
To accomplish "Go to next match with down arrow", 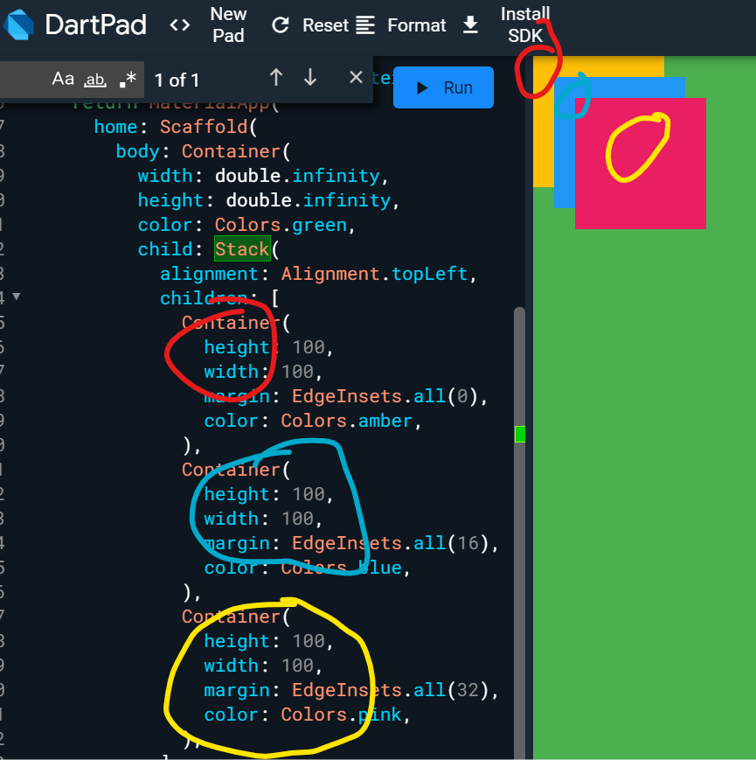I will point(310,78).
